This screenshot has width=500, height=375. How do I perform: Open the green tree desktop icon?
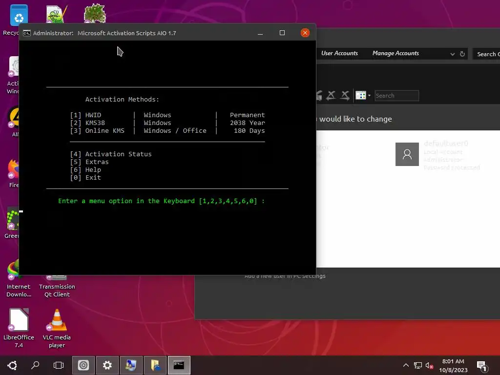(95, 13)
